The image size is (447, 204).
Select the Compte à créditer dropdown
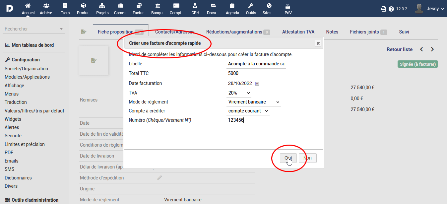click(248, 111)
